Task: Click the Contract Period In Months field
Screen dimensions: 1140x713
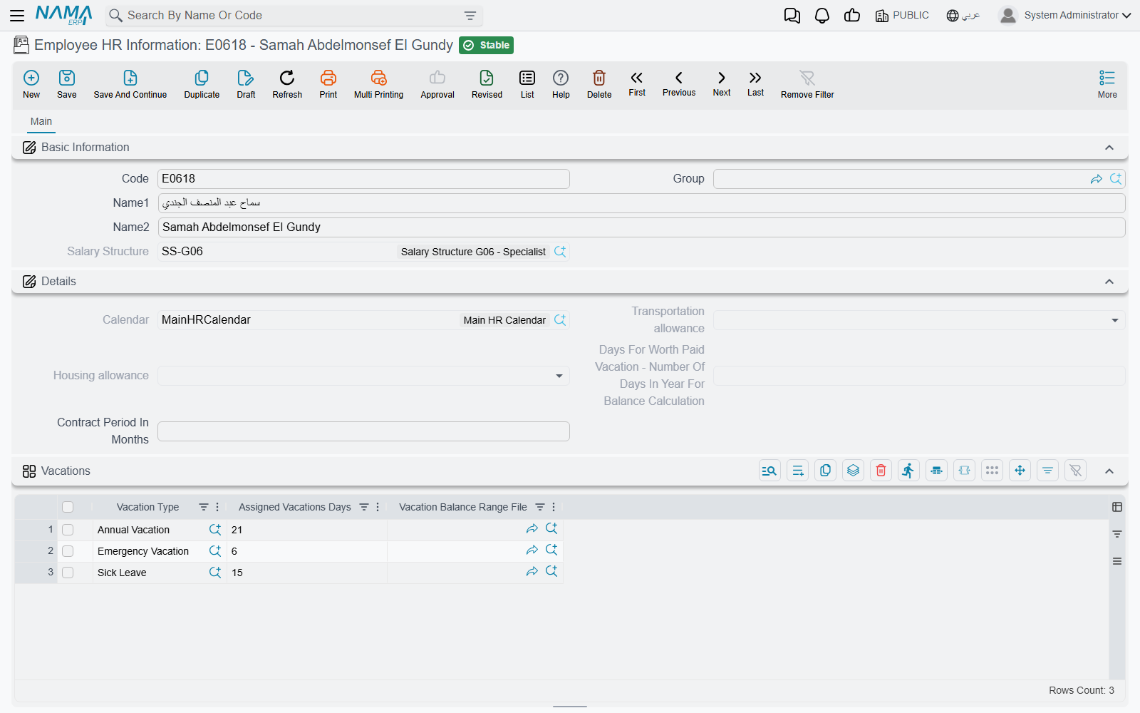Action: click(x=363, y=431)
